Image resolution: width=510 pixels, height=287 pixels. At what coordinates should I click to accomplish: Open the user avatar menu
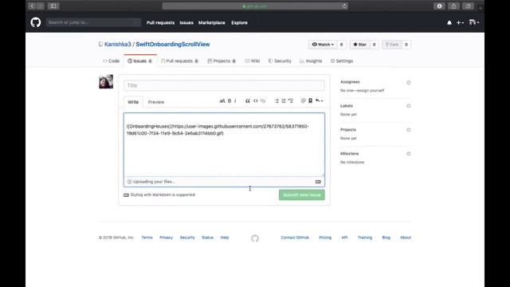click(x=474, y=22)
